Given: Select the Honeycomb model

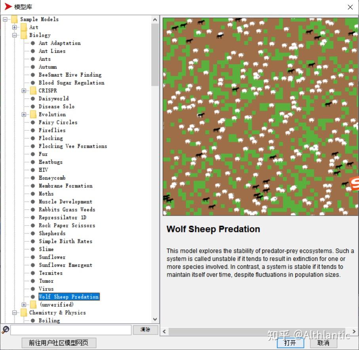Looking at the screenshot, I should tap(52, 178).
